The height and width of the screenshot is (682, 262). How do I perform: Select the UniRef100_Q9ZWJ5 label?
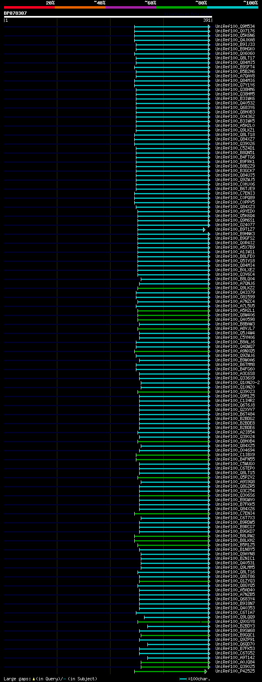click(x=235, y=180)
